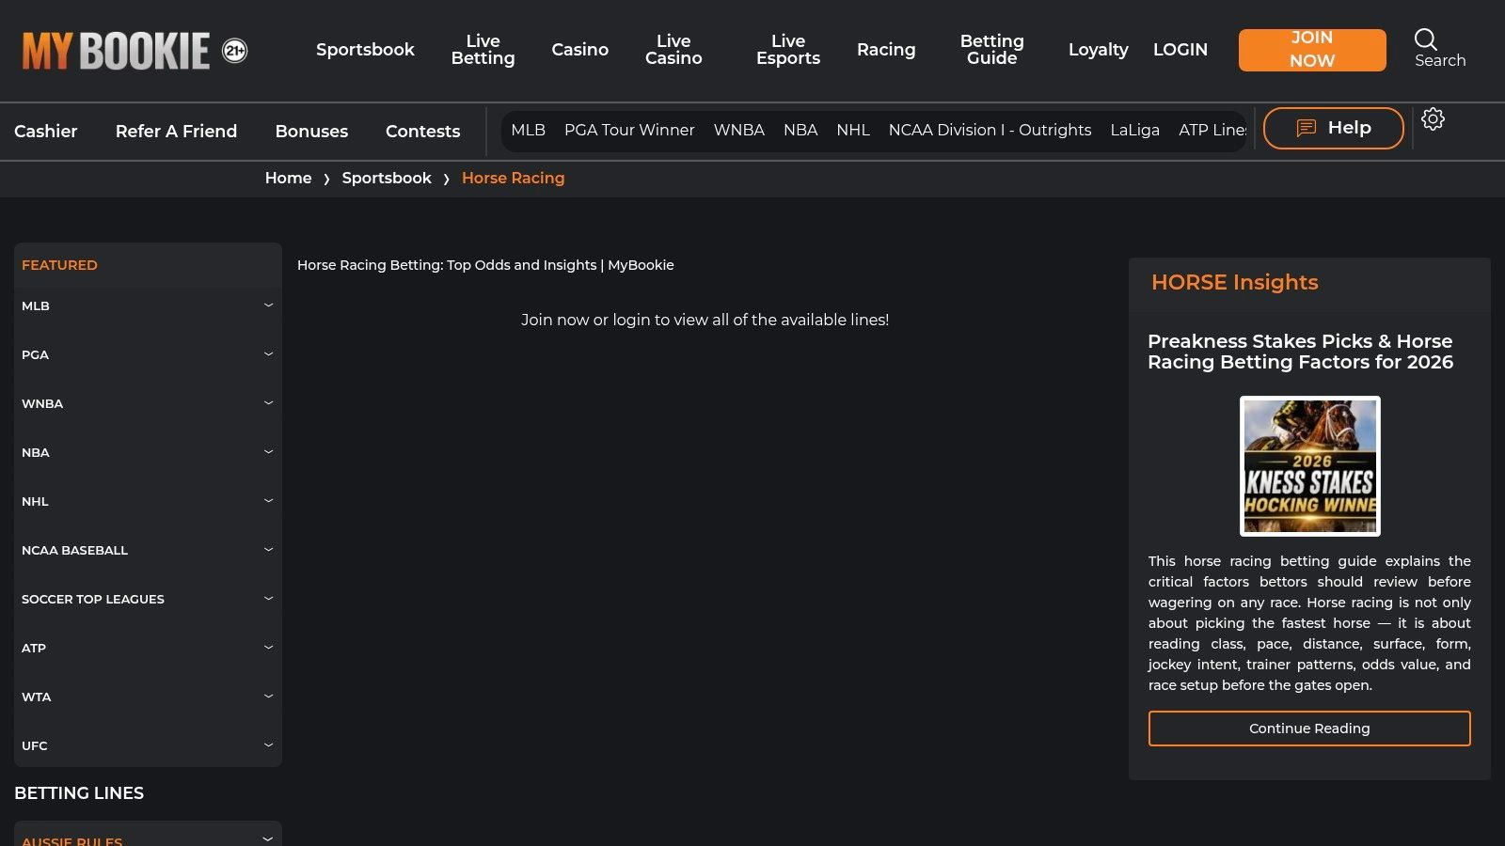Open the search magnifier icon
The width and height of the screenshot is (1505, 846).
pos(1426,39)
